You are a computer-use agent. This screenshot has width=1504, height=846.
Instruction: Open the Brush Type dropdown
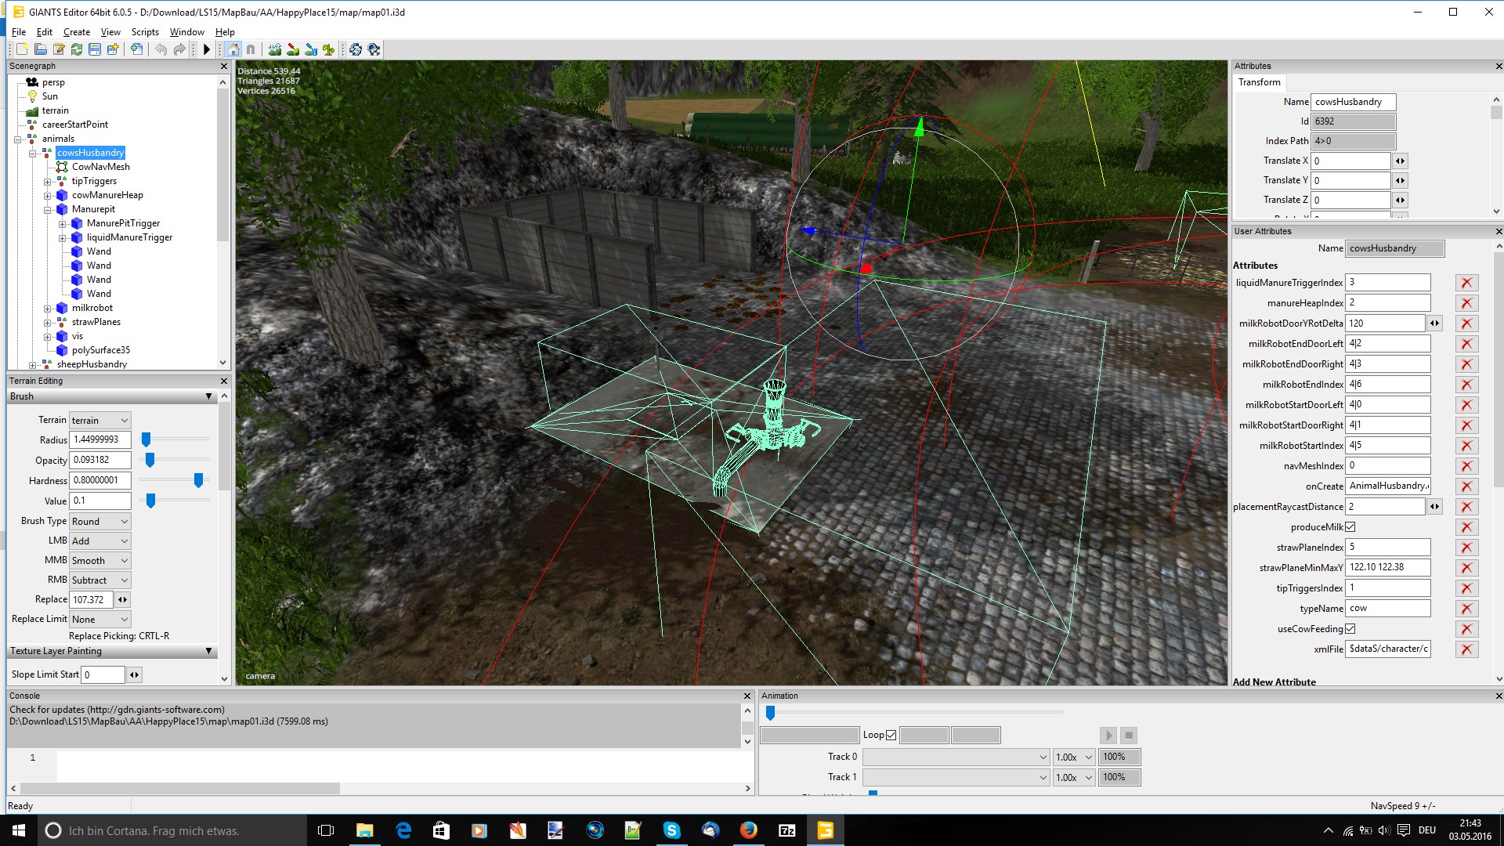coord(99,522)
